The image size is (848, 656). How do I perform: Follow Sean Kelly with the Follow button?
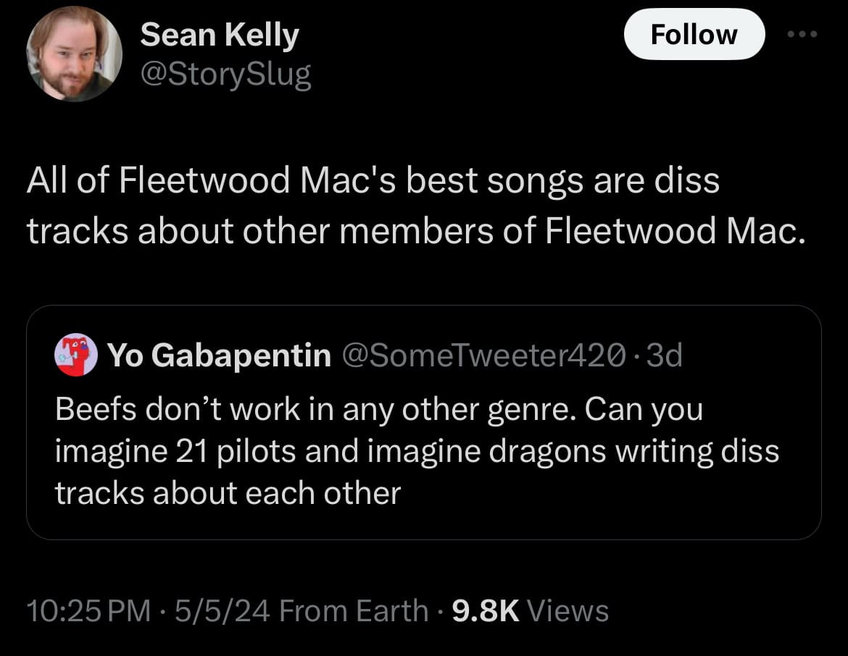click(694, 34)
